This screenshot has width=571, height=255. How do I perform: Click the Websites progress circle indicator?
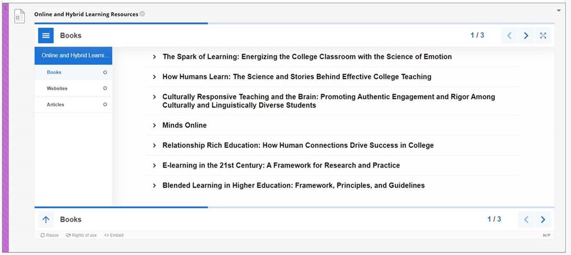click(x=105, y=88)
